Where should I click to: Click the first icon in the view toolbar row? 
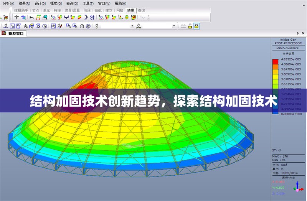(6, 26)
